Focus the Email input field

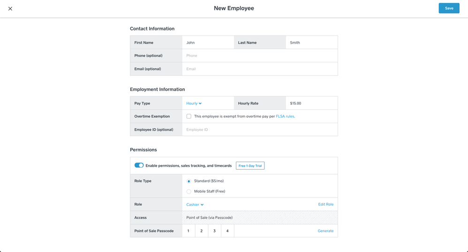259,69
